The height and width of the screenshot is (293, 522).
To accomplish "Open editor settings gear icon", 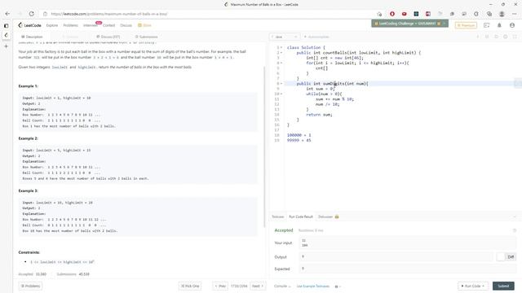I will tap(506, 37).
